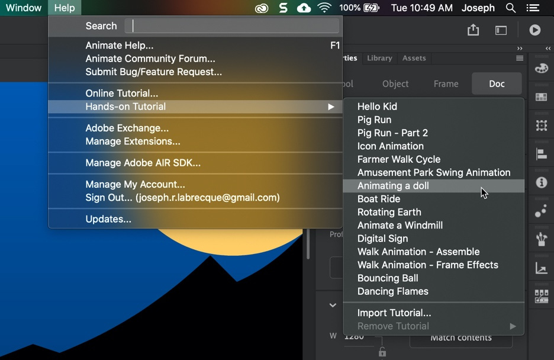Open Adobe Exchange...

195,128
